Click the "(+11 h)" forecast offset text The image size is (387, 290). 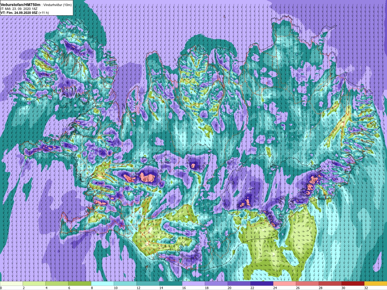pos(44,13)
